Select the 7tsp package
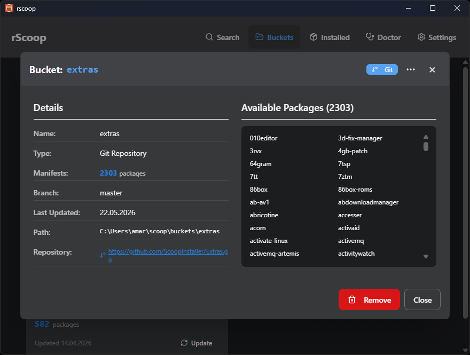The image size is (470, 355). (x=344, y=164)
